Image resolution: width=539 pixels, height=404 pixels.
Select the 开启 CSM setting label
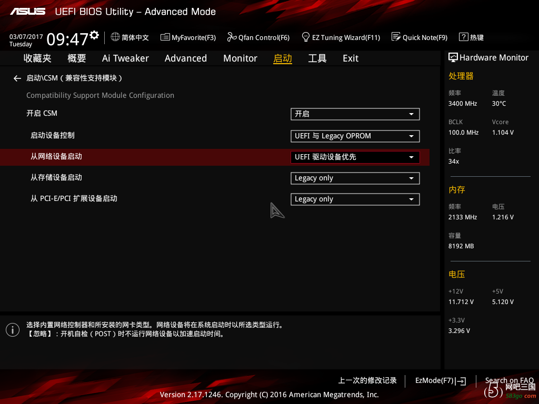click(x=42, y=114)
